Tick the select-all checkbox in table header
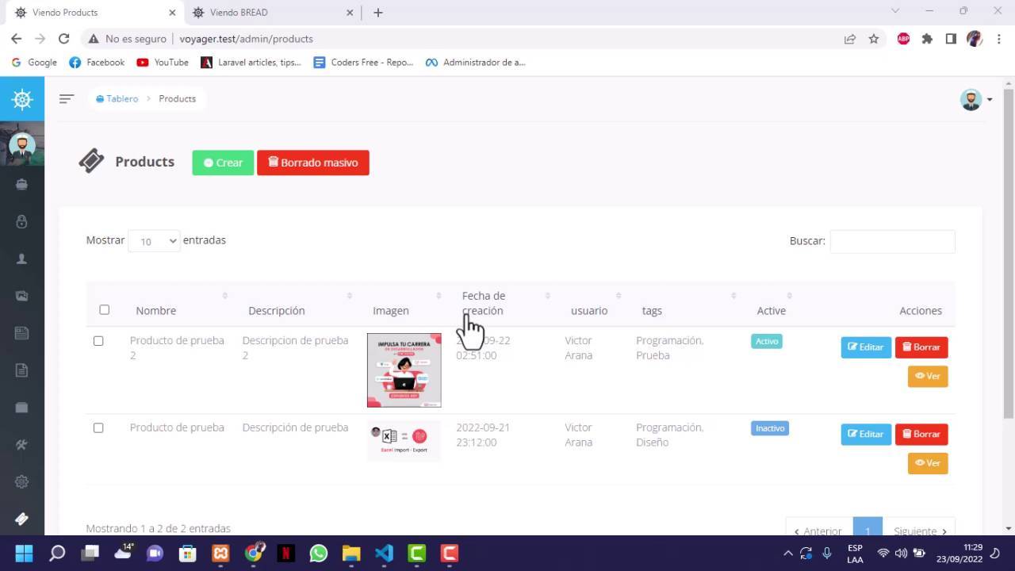Screen dimensions: 1015x571 point(104,310)
